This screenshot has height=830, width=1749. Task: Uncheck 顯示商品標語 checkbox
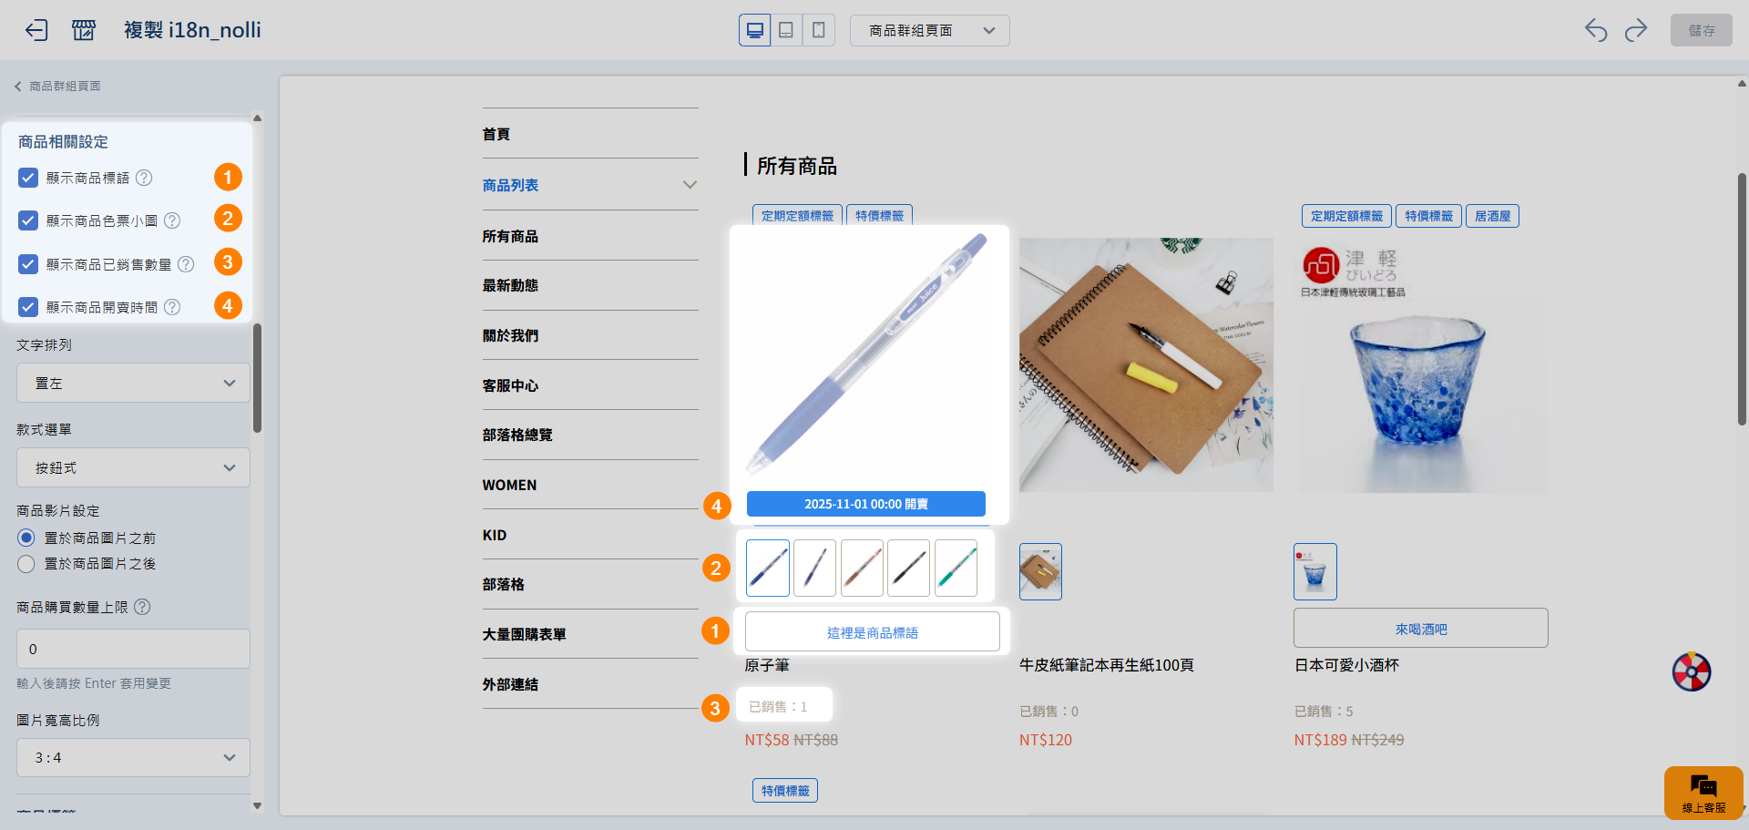[28, 178]
